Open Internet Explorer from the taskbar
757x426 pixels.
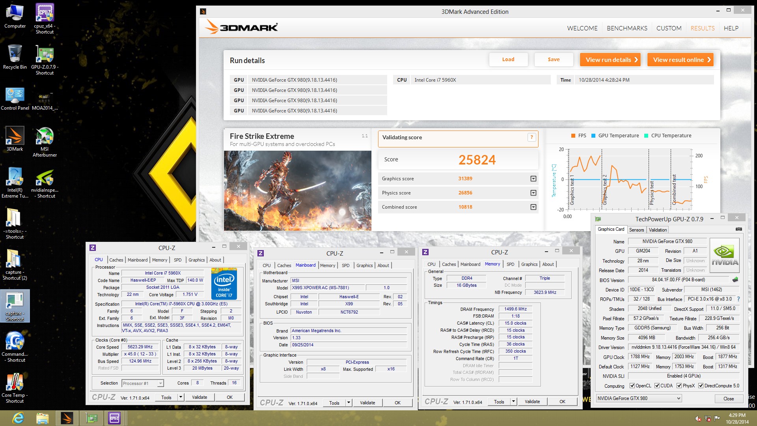[x=18, y=418]
